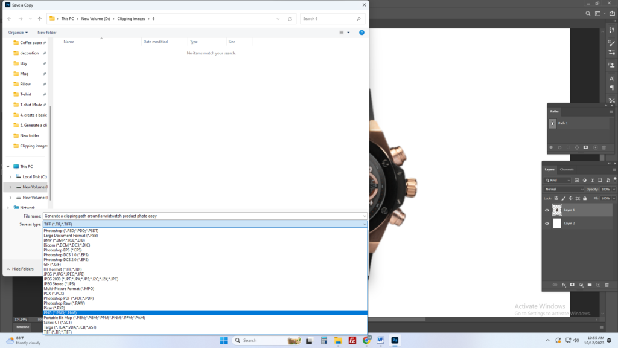Select the Add layer mask icon
The height and width of the screenshot is (348, 618).
pyautogui.click(x=572, y=285)
